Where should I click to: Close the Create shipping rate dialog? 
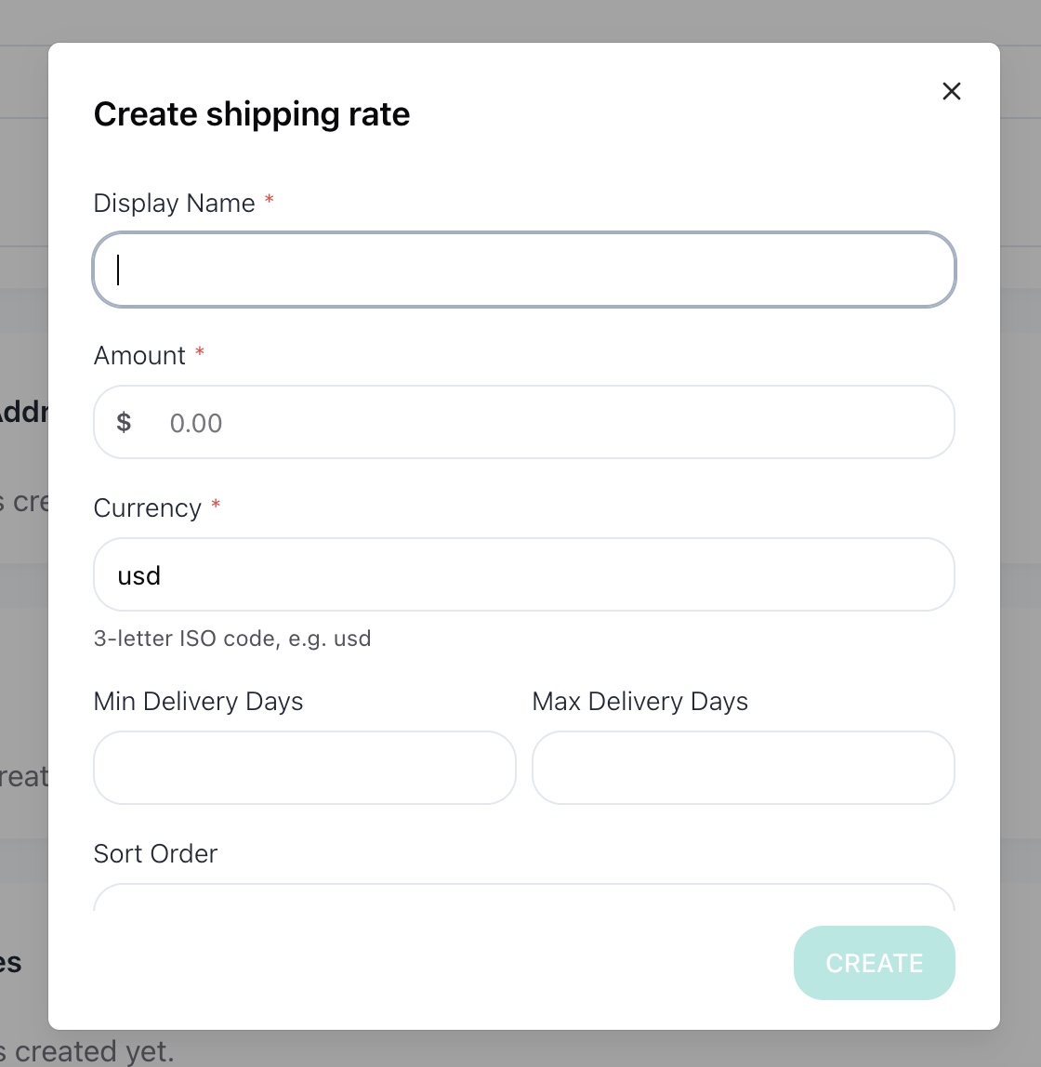point(951,91)
